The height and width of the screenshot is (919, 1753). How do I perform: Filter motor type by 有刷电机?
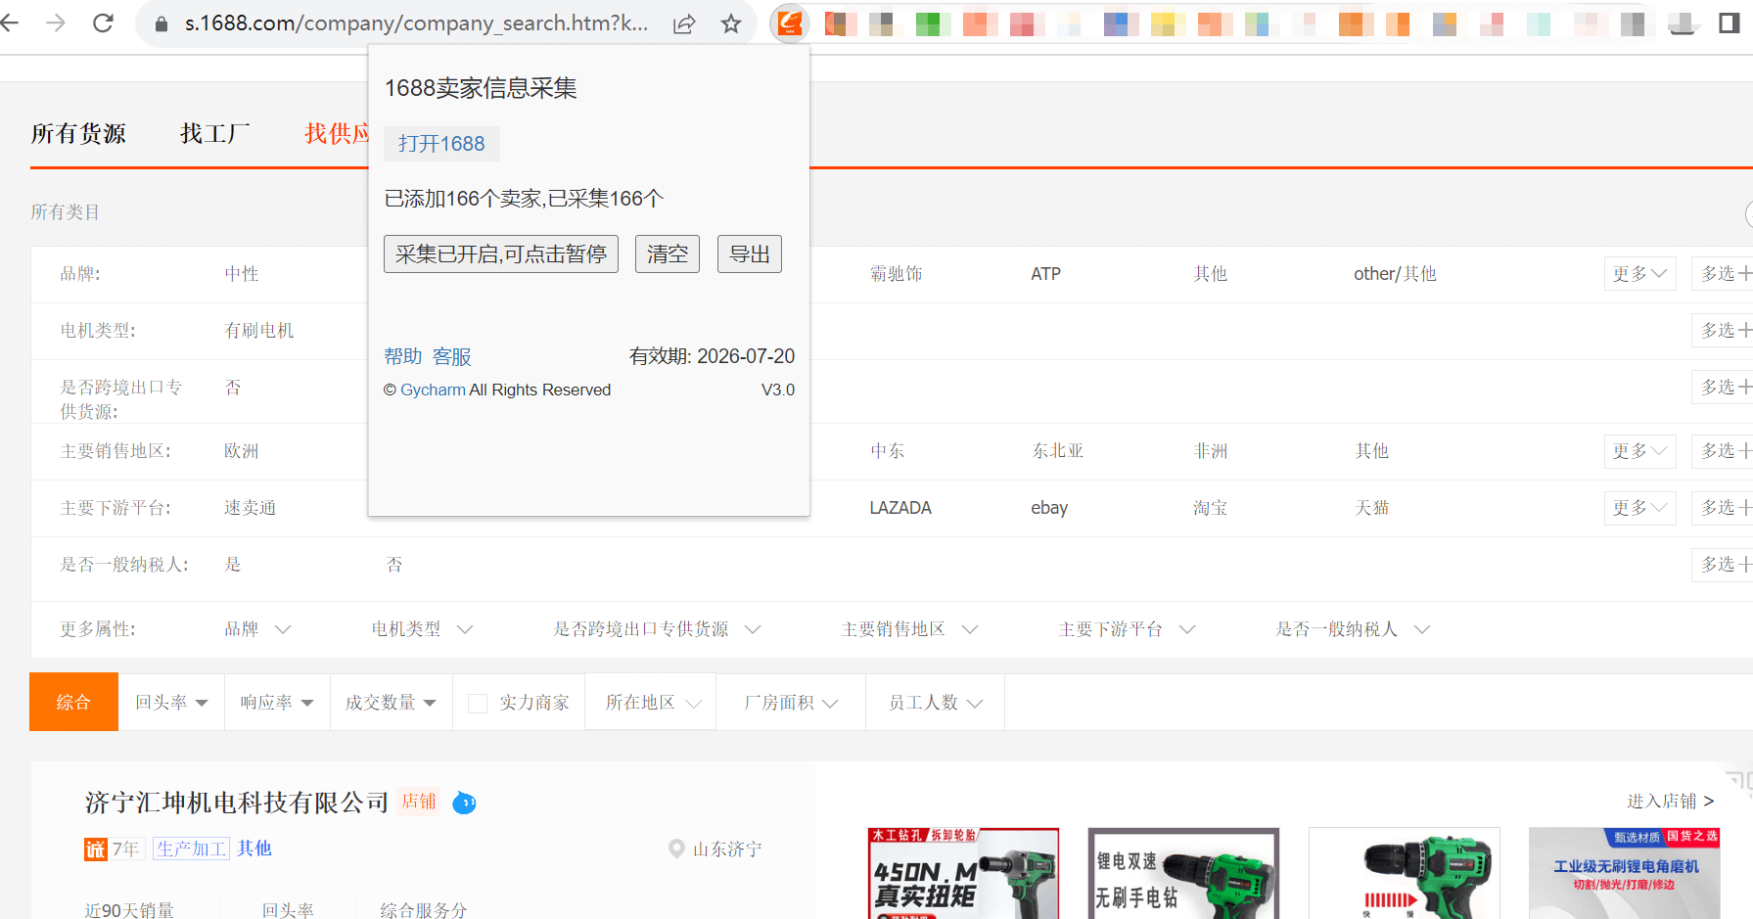[x=259, y=331]
